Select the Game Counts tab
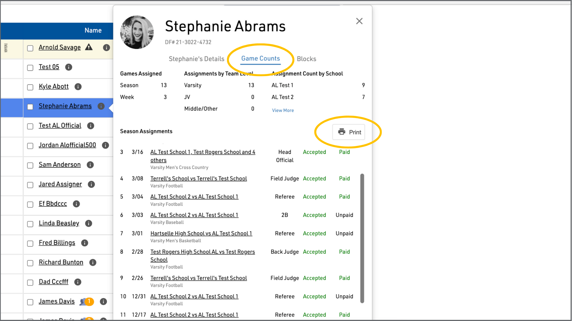 click(x=260, y=59)
